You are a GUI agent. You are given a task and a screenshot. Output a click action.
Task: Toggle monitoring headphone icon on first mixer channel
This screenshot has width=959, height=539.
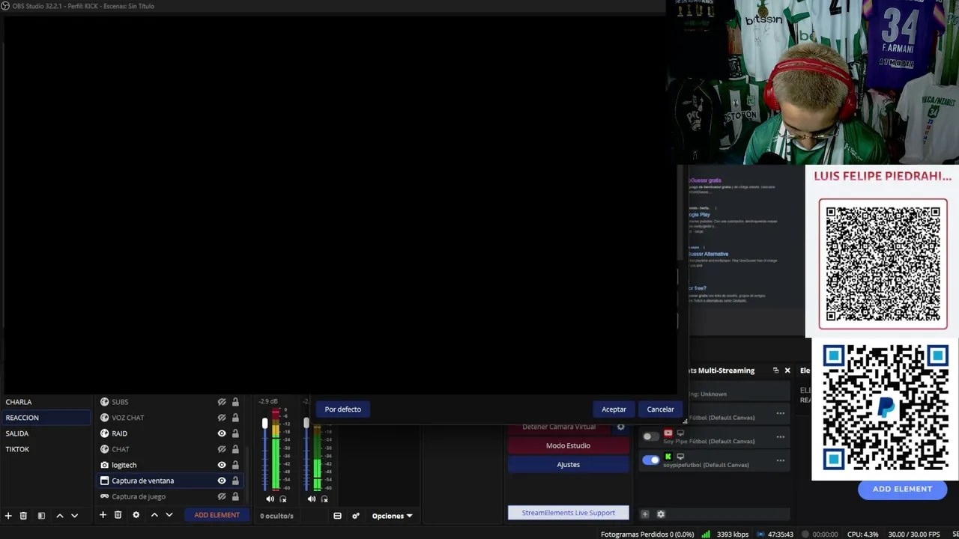[x=283, y=499]
